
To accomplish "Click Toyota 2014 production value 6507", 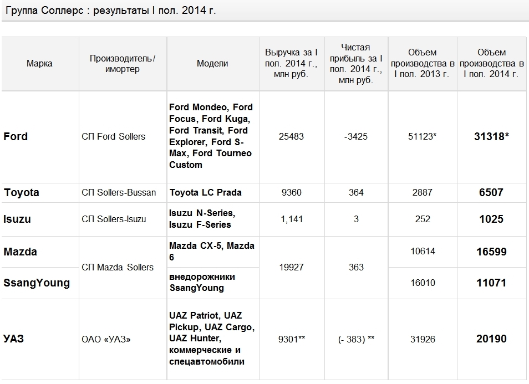I will coord(491,192).
